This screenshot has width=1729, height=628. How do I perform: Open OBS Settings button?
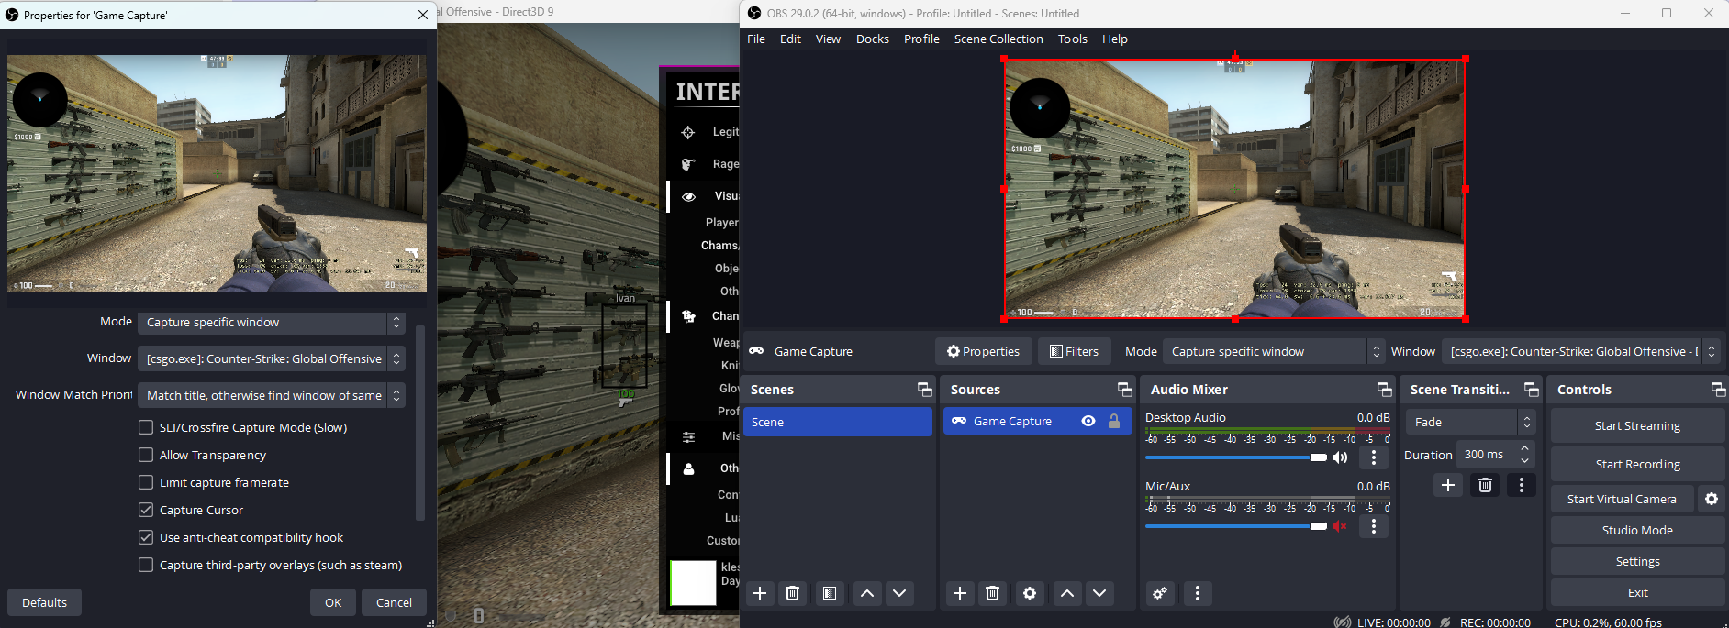coord(1637,561)
